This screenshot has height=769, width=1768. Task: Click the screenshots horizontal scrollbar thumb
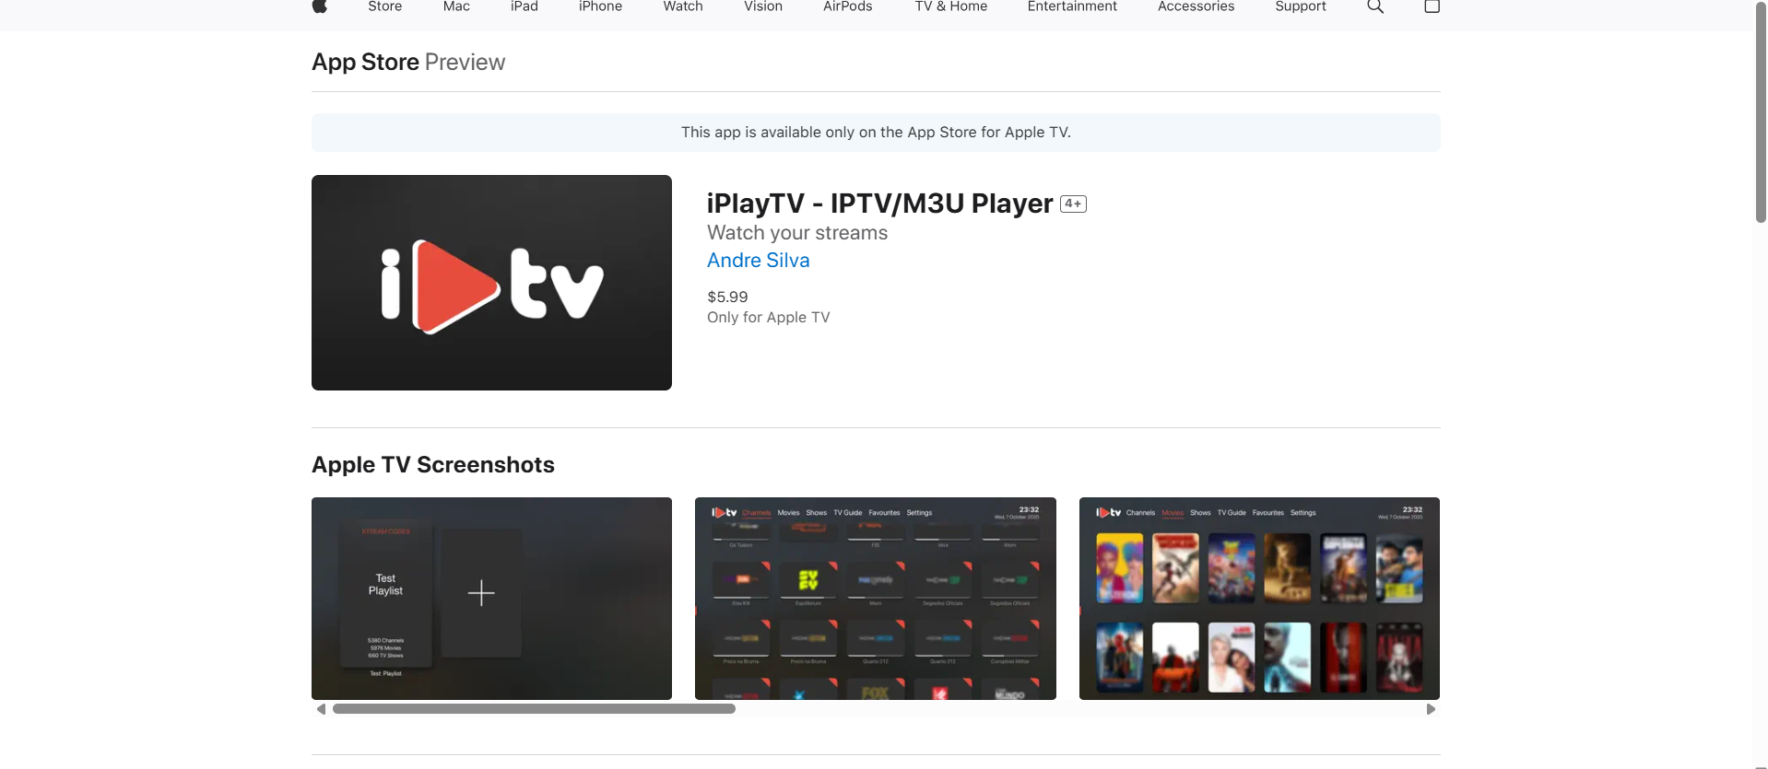pos(534,709)
